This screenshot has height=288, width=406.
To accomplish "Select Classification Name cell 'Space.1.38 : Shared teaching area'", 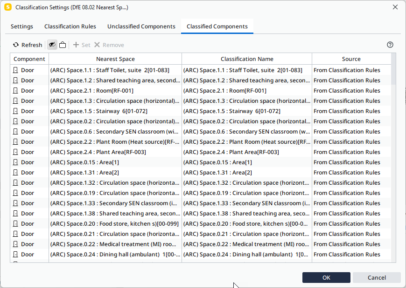I will click(246, 214).
